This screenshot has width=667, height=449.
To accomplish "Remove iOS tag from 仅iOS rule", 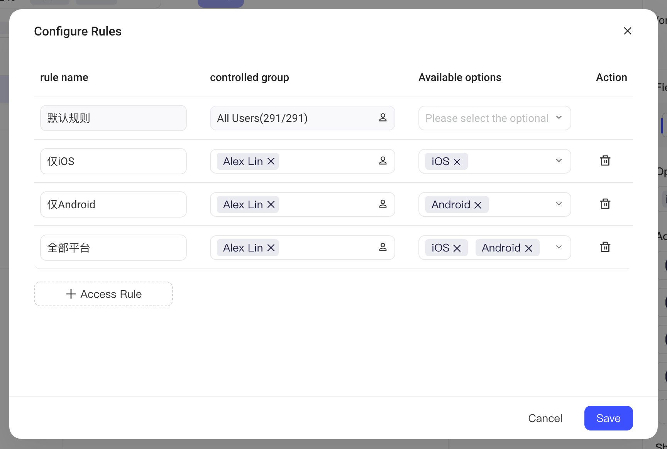I will 457,162.
